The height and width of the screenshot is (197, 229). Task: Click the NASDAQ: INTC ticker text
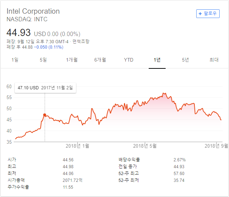point(27,19)
